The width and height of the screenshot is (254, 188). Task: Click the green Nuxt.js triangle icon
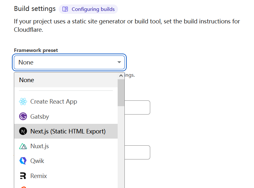pyautogui.click(x=23, y=146)
